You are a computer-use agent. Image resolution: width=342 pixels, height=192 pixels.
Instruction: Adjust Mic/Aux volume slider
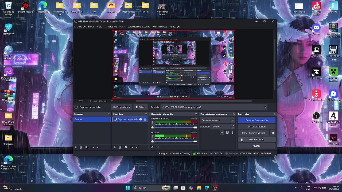(x=176, y=141)
